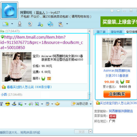Switch to the 宝贝信息 tab
Screen dimensions: 137x137
131,32
